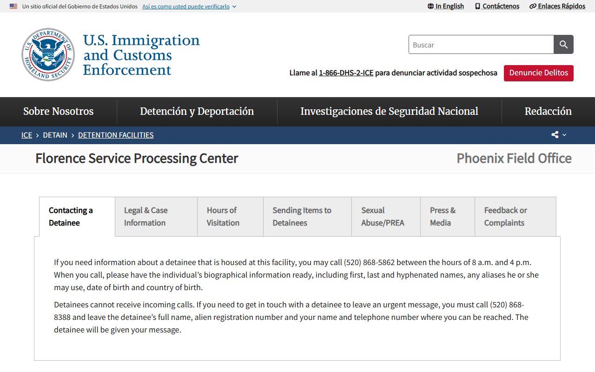595x372 pixels.
Task: Open Investigaciones de Seguridad Nacional menu
Action: (x=390, y=112)
